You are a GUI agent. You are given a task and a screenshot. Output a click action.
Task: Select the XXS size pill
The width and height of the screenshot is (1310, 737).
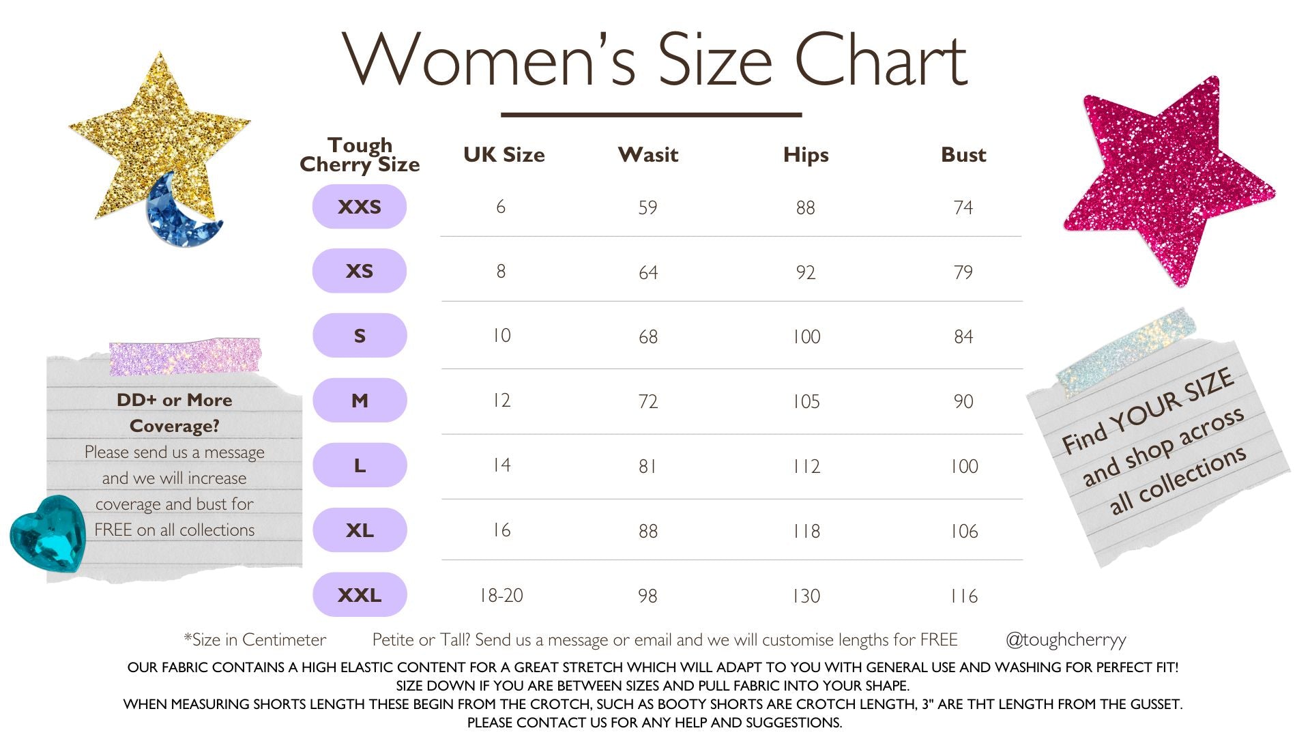pos(360,206)
